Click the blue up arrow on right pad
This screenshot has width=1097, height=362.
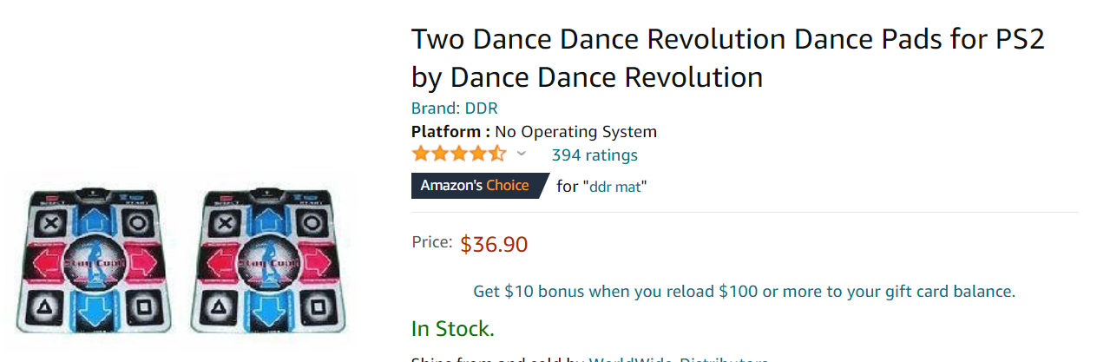266,217
